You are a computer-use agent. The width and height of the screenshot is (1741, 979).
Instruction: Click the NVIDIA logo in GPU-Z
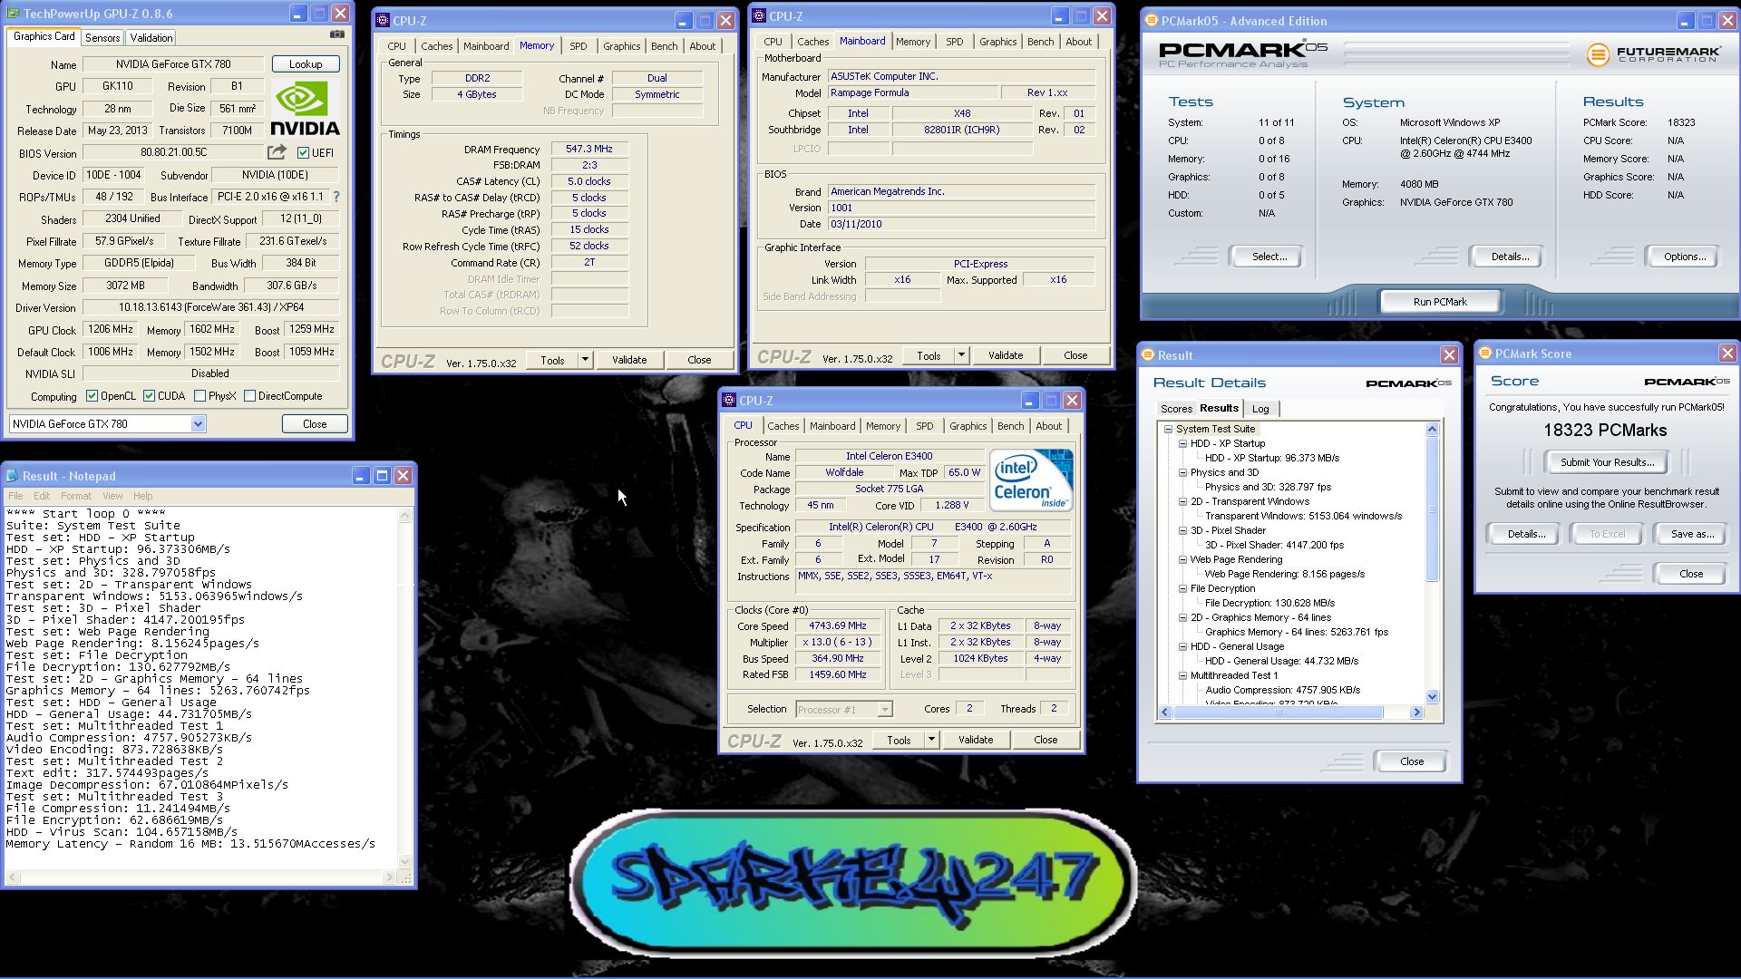[306, 108]
